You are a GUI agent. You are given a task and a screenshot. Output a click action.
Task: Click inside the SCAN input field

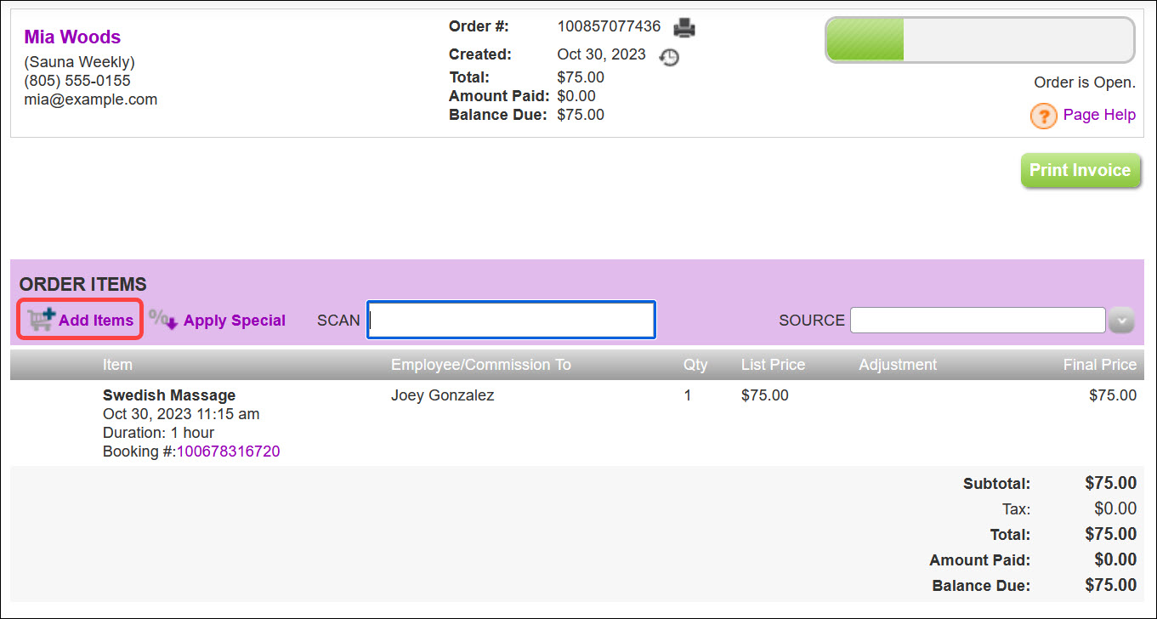click(x=510, y=319)
